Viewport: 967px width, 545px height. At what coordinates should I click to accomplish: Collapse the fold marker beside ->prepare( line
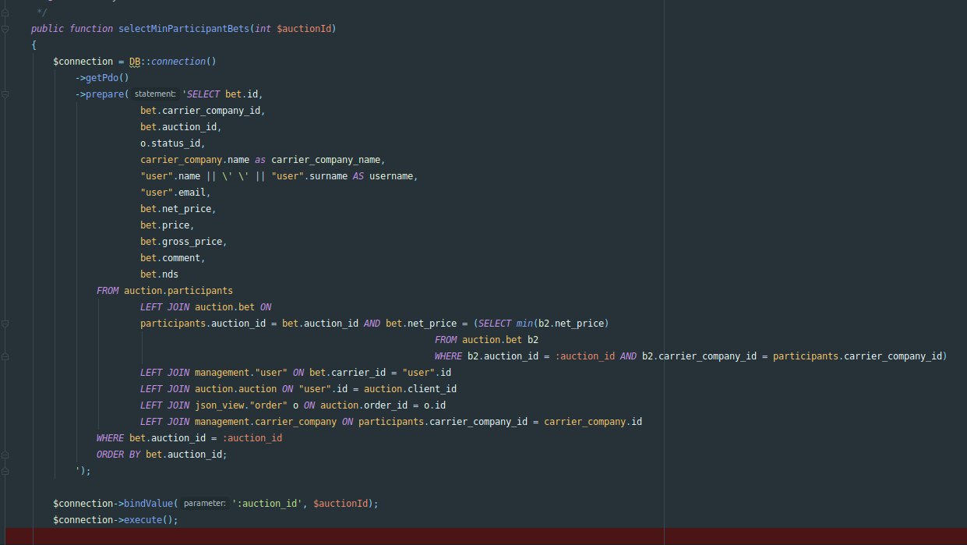pyautogui.click(x=5, y=94)
